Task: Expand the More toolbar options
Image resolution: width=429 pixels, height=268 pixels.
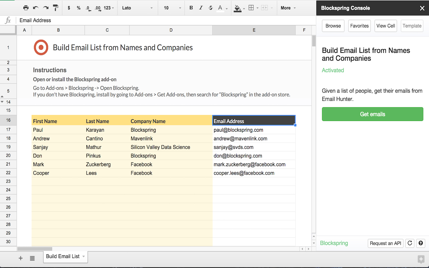Action: pos(288,8)
